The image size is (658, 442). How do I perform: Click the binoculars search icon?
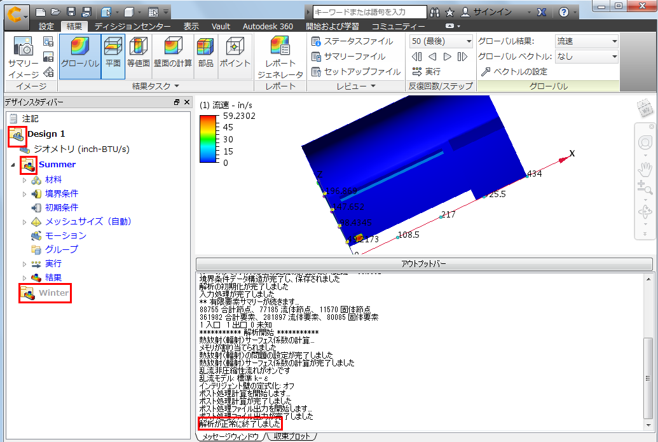[x=435, y=12]
